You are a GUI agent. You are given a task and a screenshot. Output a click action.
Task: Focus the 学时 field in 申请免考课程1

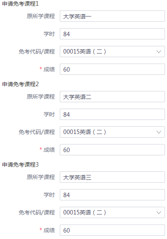pyautogui.click(x=112, y=34)
